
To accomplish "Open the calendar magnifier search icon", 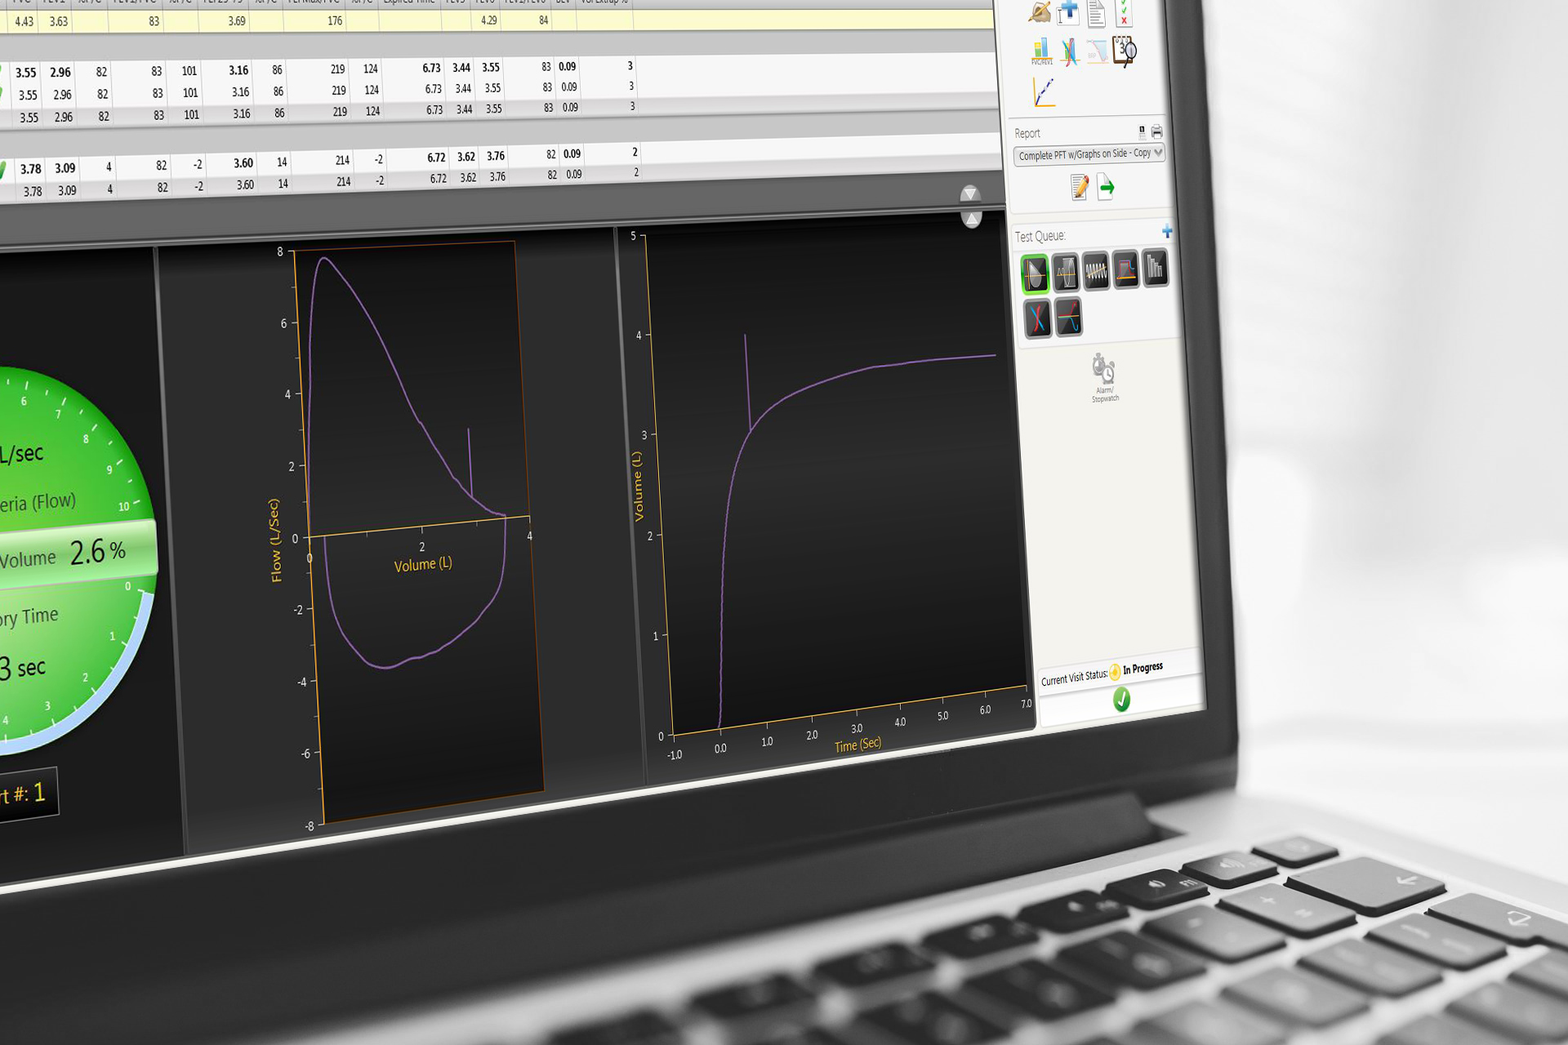I will tap(1125, 51).
